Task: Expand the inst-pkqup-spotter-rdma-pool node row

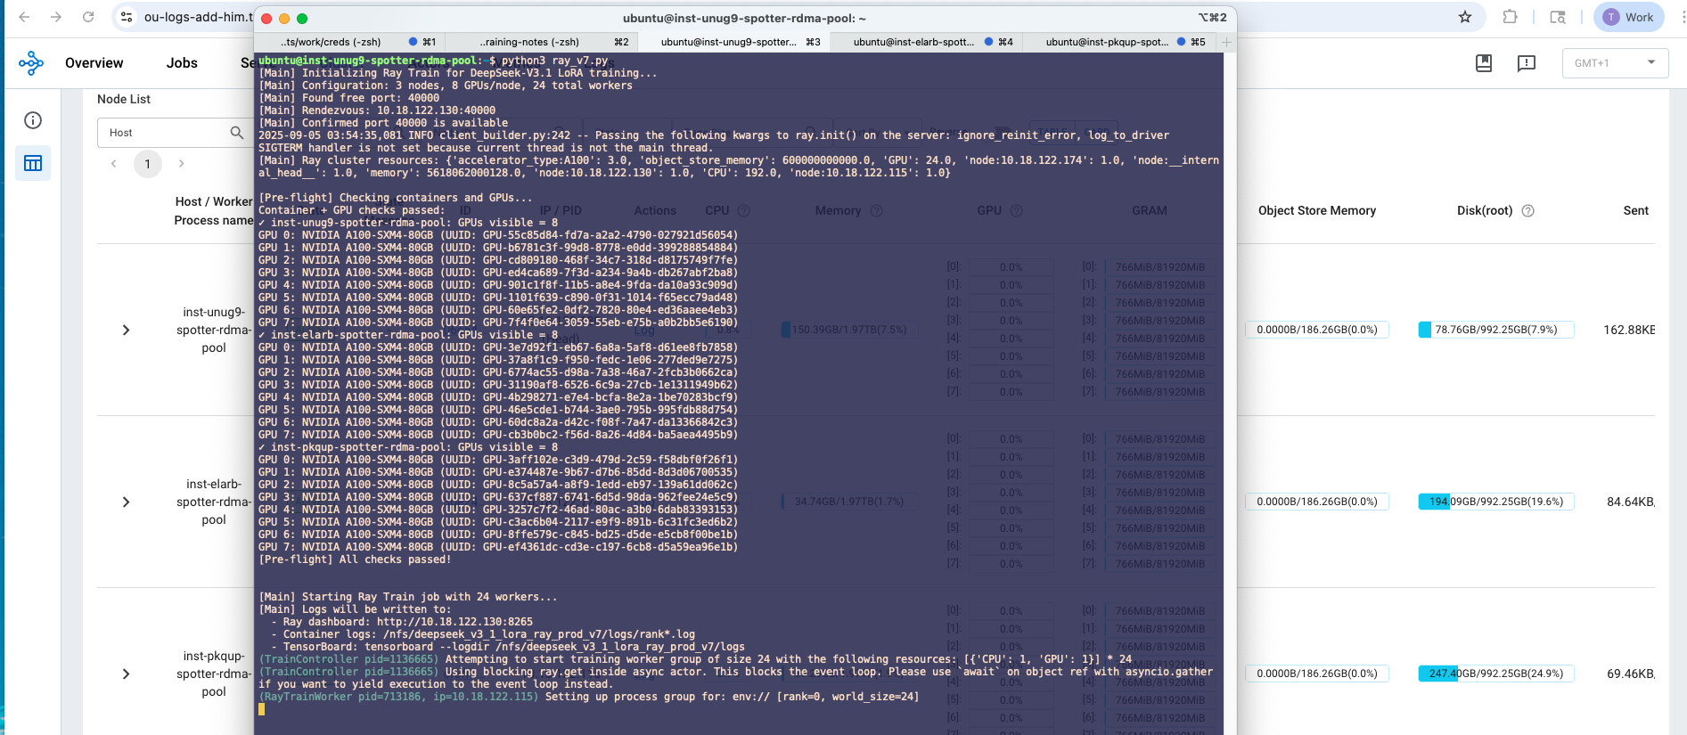Action: 126,674
